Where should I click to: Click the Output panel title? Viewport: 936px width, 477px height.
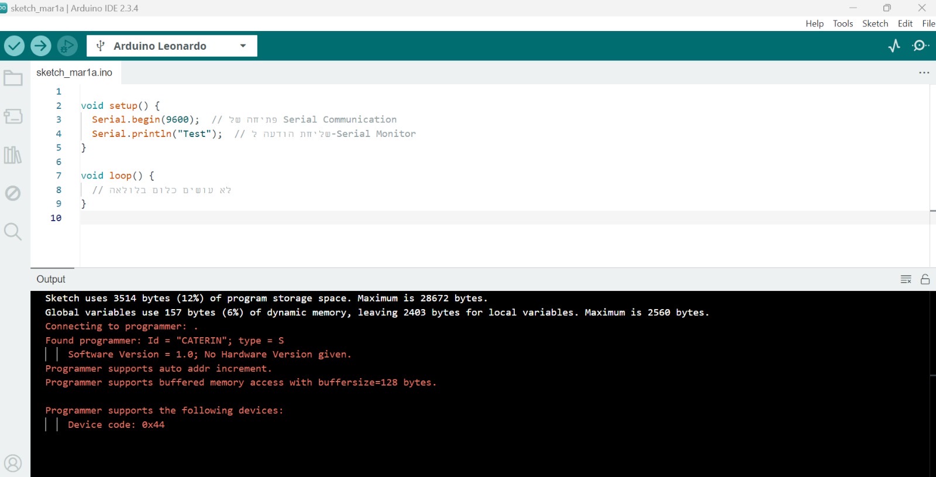51,279
